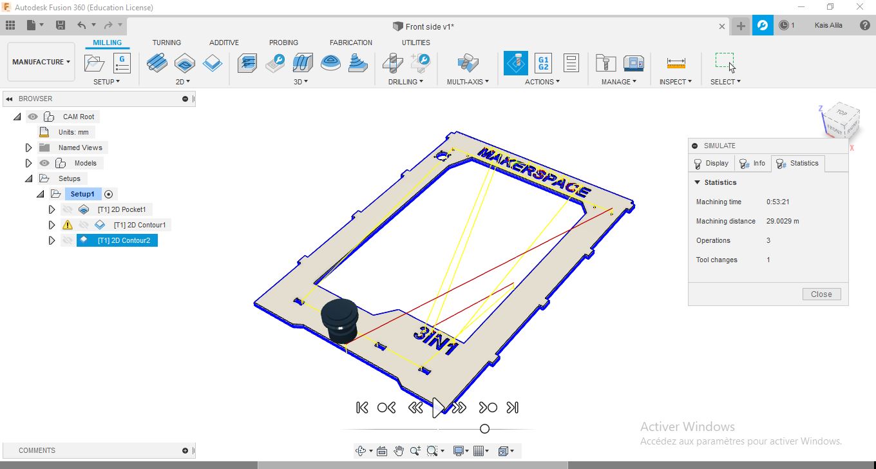Click the hole recognition drilling icon
876x469 pixels.
(420, 62)
